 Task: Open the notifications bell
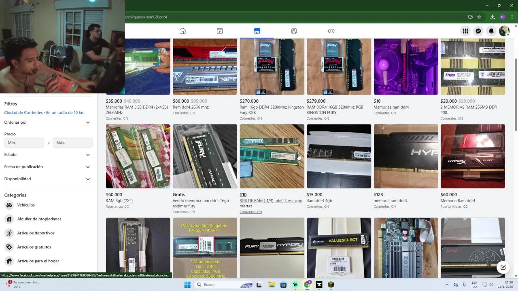pos(491,31)
